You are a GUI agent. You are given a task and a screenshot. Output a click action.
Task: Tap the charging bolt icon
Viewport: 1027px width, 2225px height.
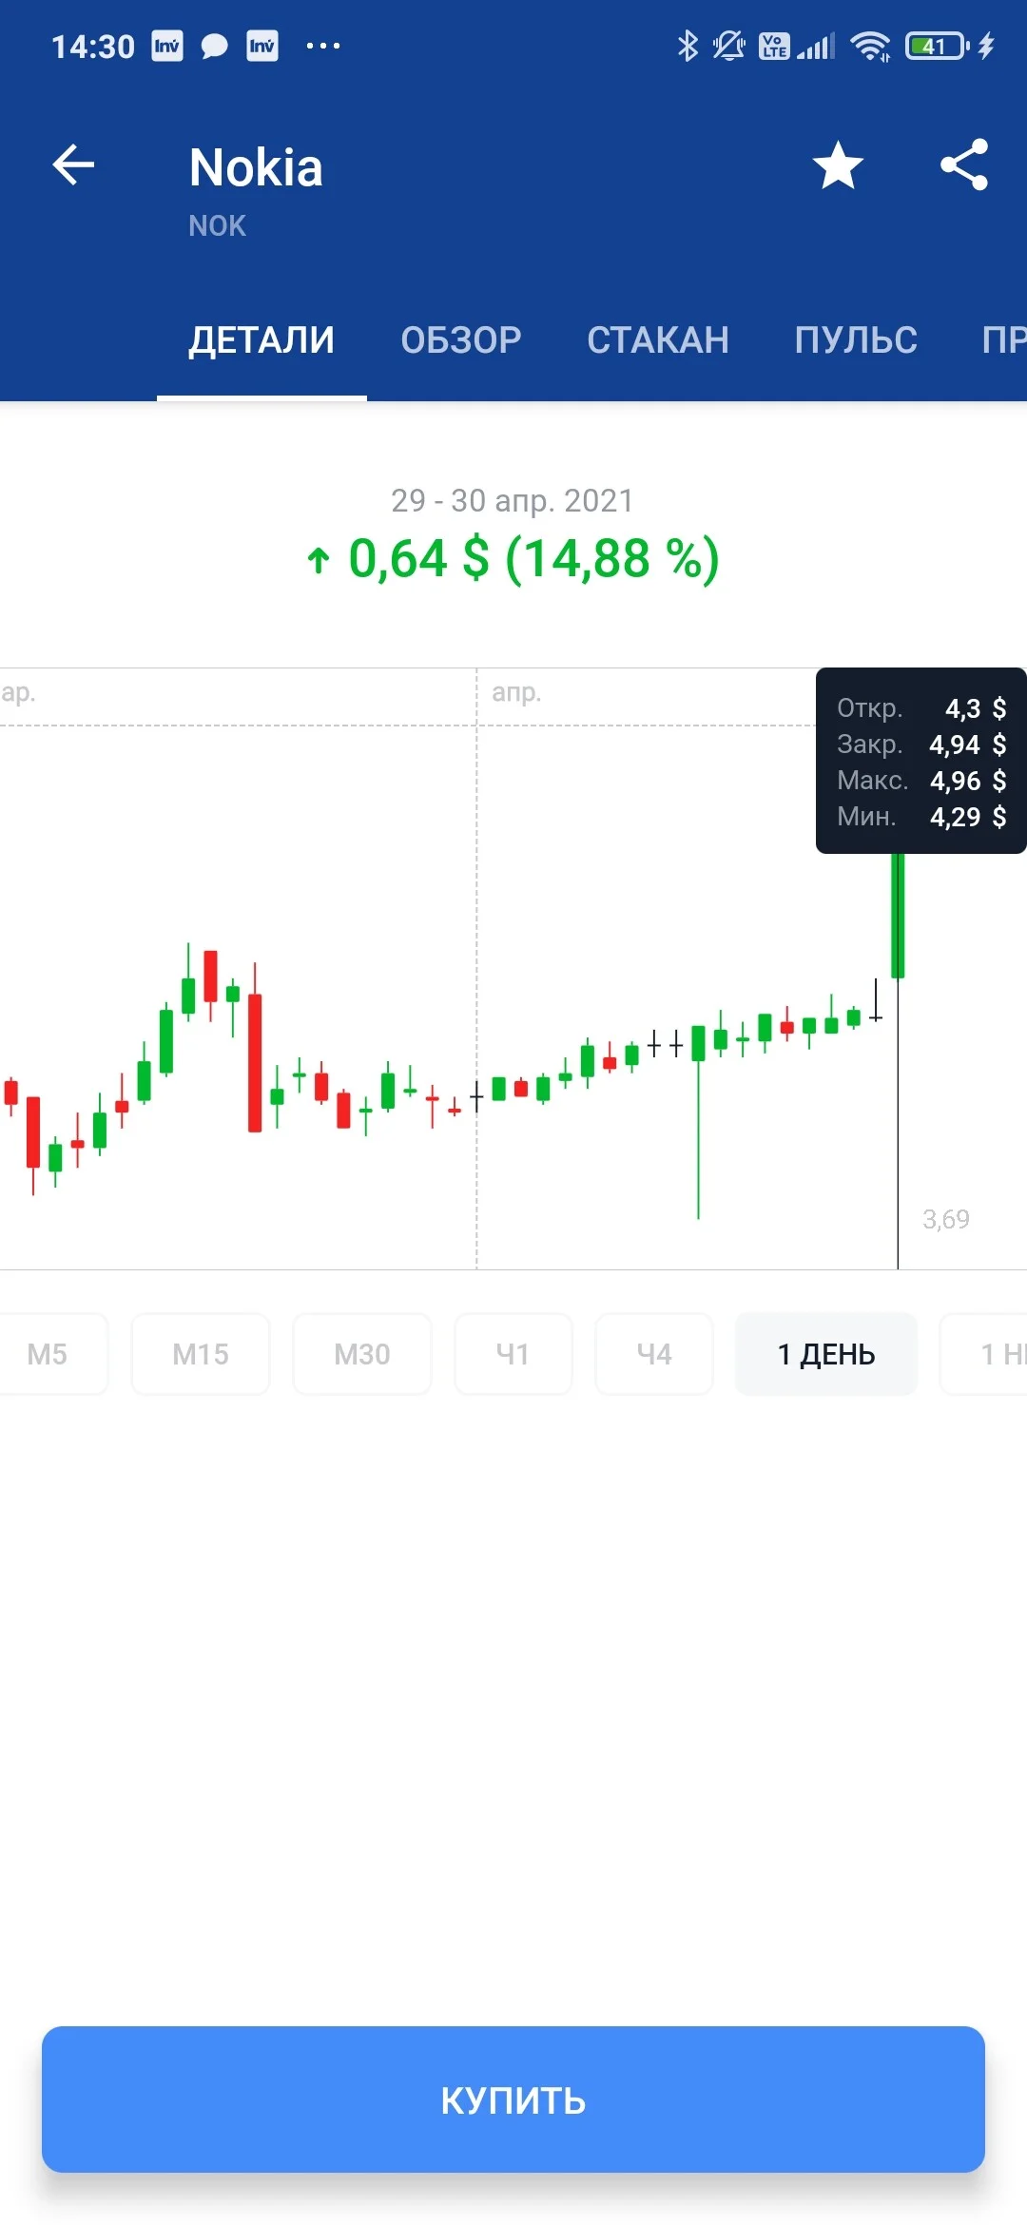pos(987,46)
